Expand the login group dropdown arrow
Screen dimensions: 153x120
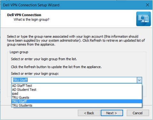coord(139,80)
